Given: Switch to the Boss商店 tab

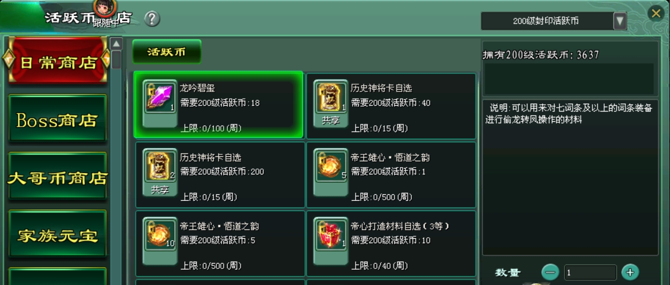Looking at the screenshot, I should tap(58, 119).
